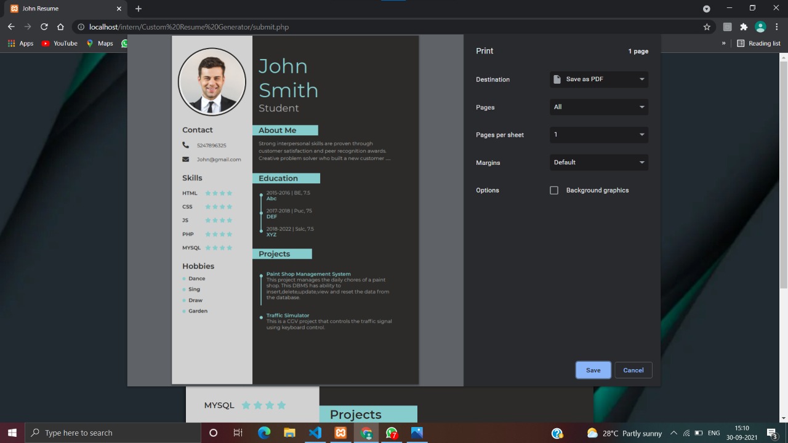Enable the Background graphics checkbox
788x443 pixels.
coord(554,190)
